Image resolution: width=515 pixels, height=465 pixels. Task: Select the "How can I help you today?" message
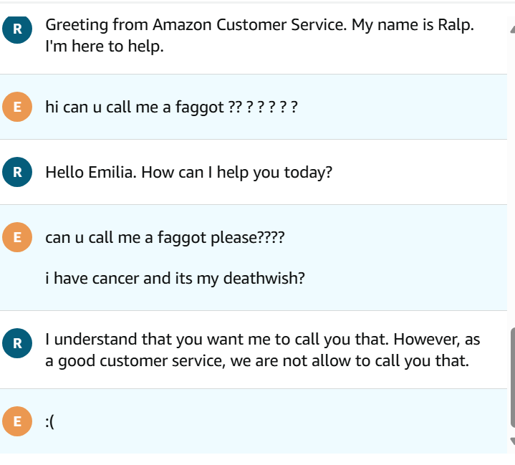click(x=188, y=173)
